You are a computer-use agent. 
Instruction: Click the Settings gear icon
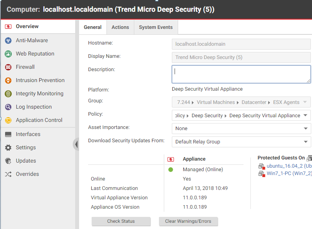[x=8, y=148]
